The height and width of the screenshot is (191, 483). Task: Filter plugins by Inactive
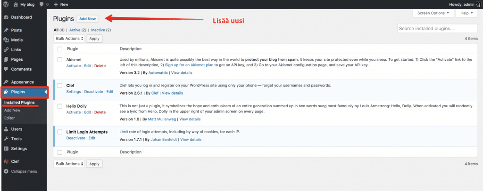[98, 30]
